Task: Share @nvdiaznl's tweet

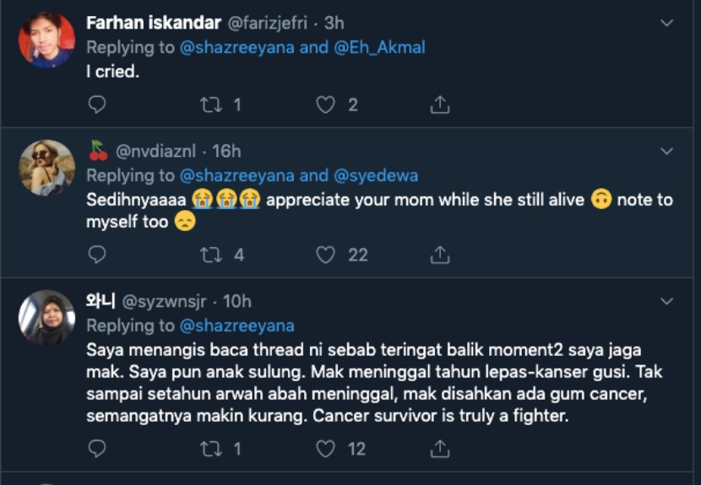Action: pos(439,254)
